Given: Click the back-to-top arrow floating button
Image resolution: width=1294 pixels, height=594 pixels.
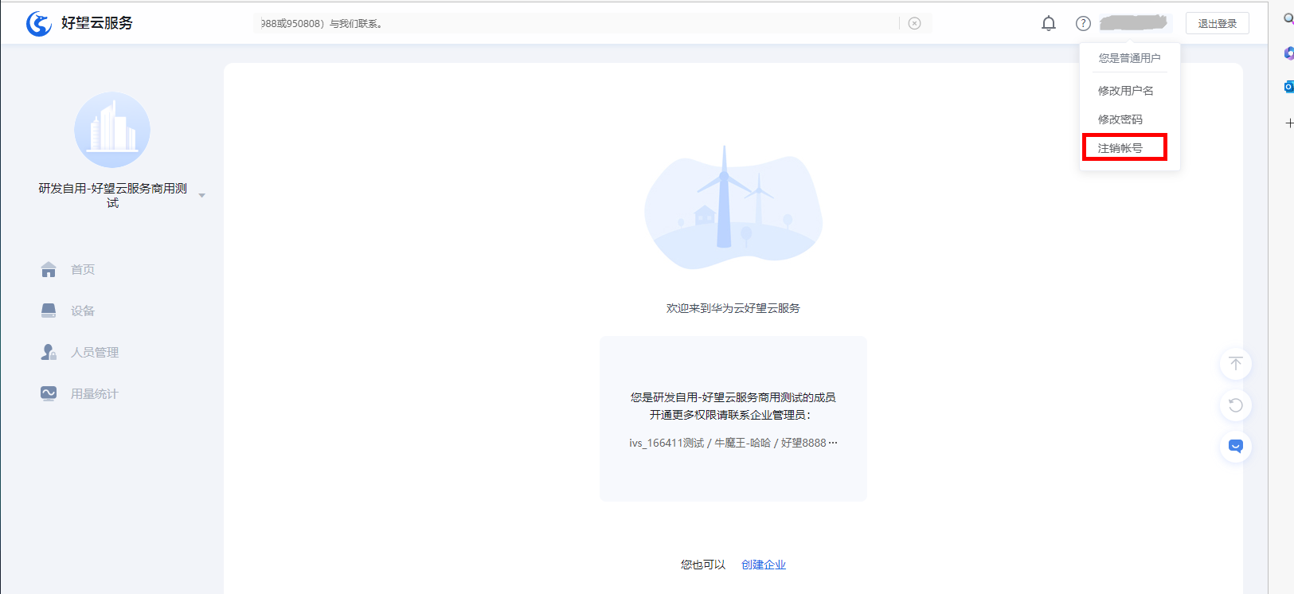Looking at the screenshot, I should [1236, 364].
